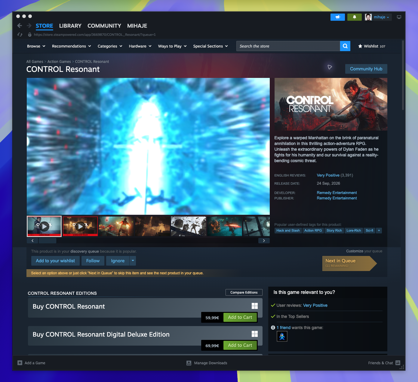Expand the mihaje account menu
The height and width of the screenshot is (382, 418).
[381, 17]
